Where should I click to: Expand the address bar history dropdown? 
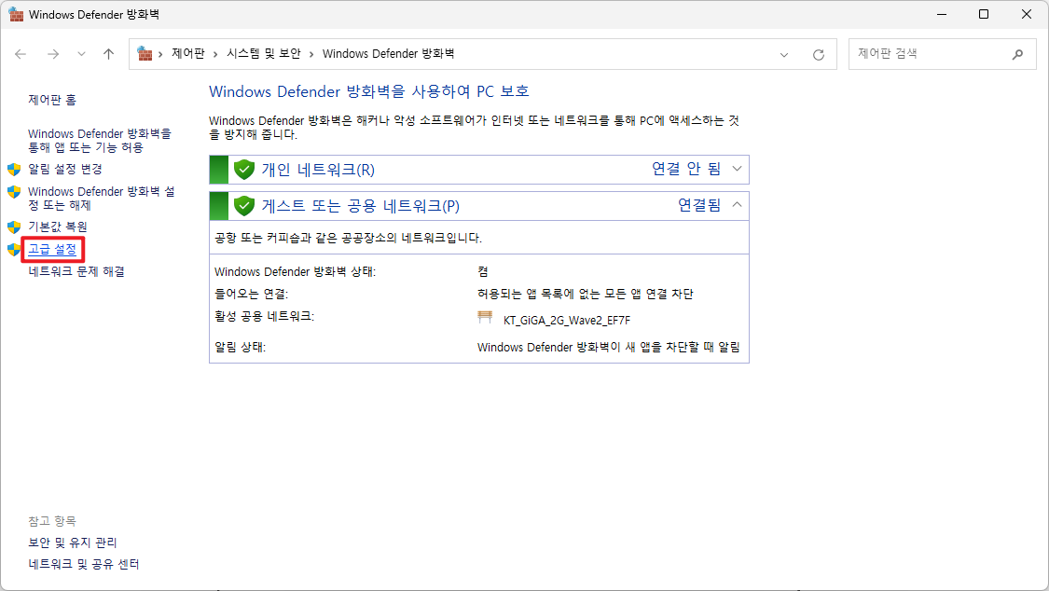(x=784, y=55)
